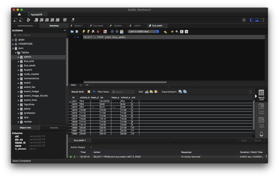Open a SQL script file from main toolbar
The image size is (279, 178).
pos(21,20)
